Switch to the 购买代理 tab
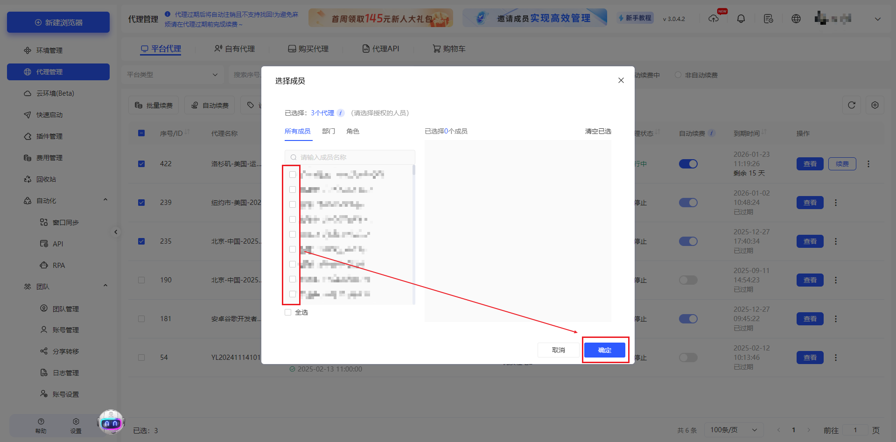This screenshot has width=896, height=442. tap(308, 48)
